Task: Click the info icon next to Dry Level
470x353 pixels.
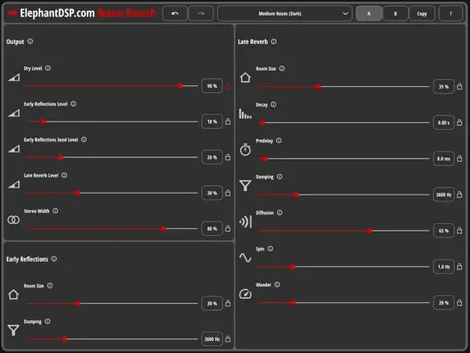Action: (x=48, y=68)
